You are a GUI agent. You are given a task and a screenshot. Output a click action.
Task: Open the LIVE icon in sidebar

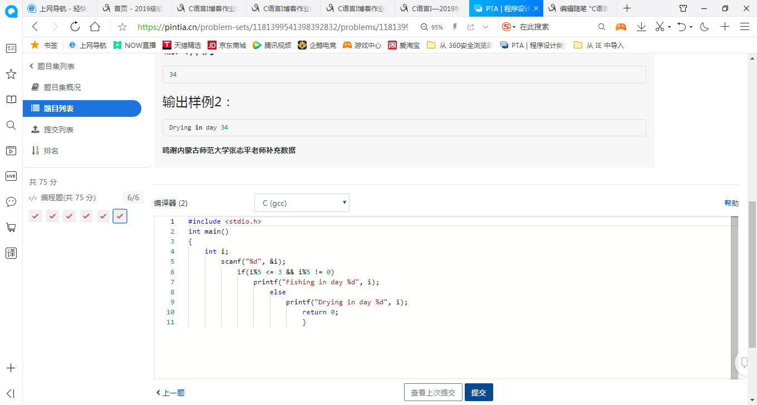11,176
